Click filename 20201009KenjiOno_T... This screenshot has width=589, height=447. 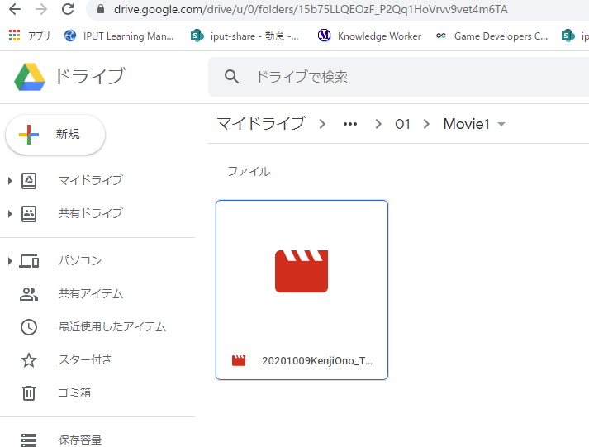click(x=317, y=360)
